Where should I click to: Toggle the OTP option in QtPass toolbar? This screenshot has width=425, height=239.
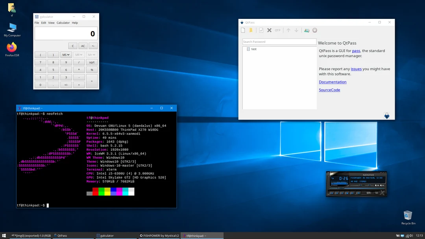pos(278,30)
